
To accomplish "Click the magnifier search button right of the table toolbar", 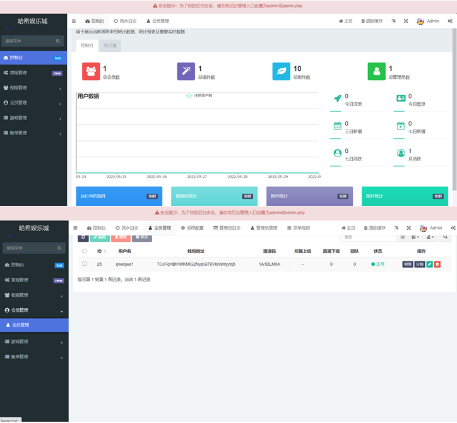I will pos(445,237).
